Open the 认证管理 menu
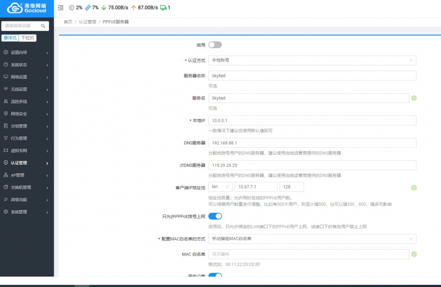441x287 pixels. click(27, 162)
